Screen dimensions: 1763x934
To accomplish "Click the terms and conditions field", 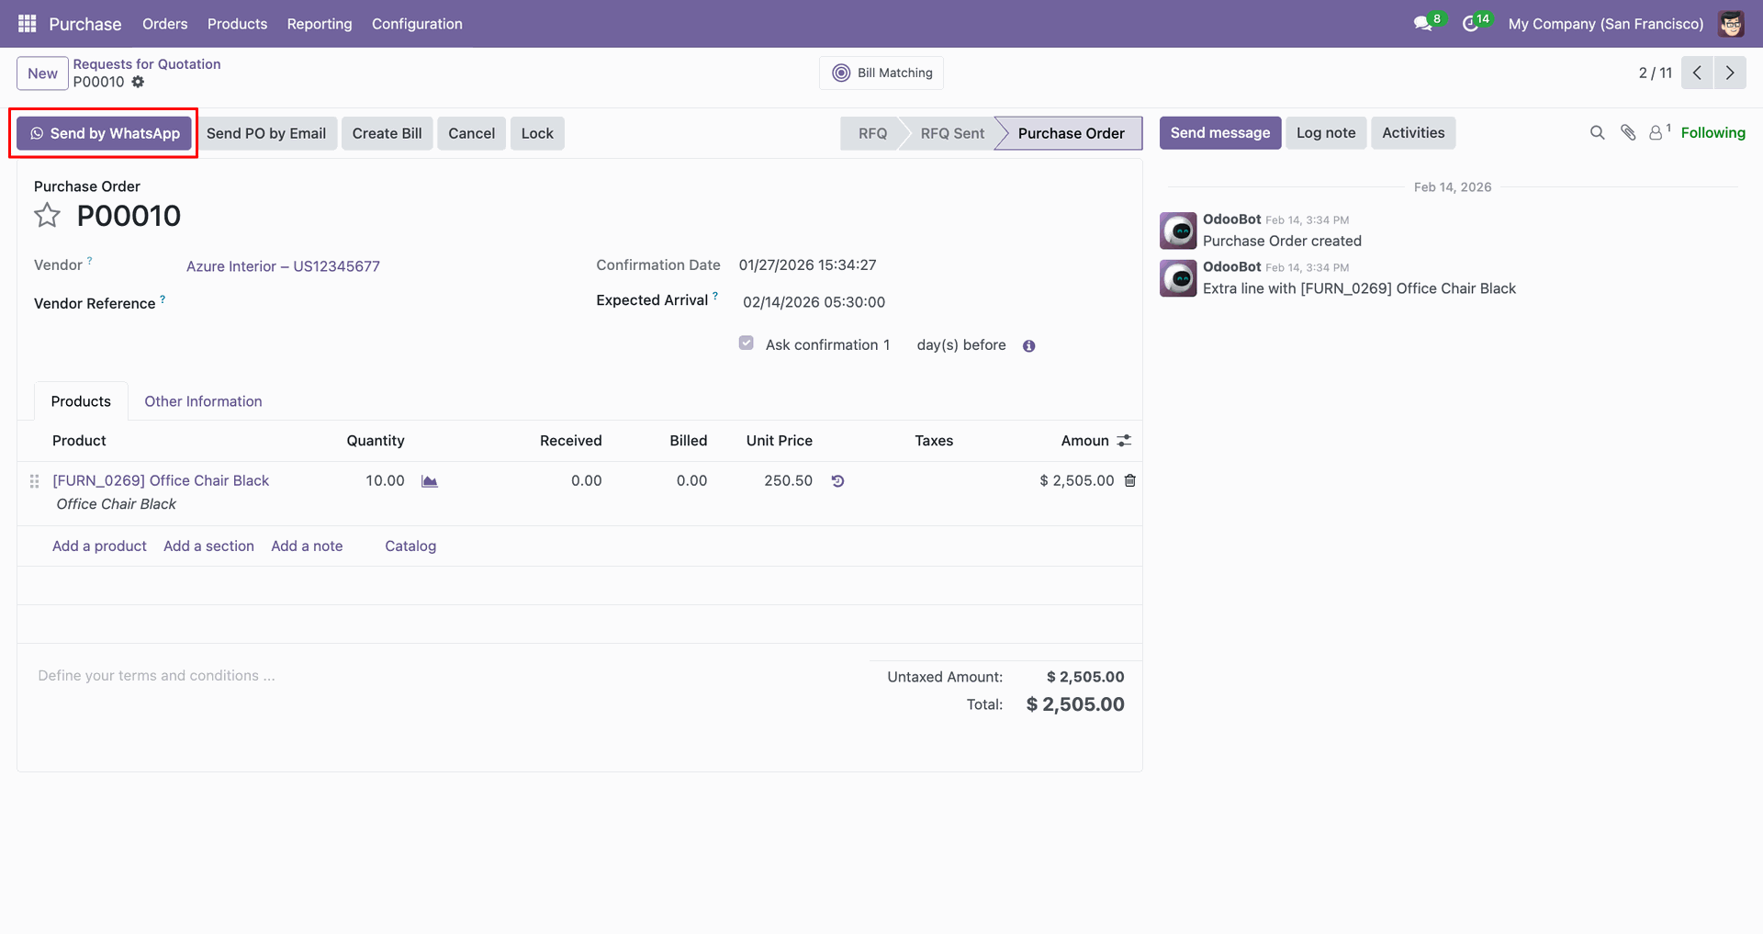I will click(x=441, y=676).
